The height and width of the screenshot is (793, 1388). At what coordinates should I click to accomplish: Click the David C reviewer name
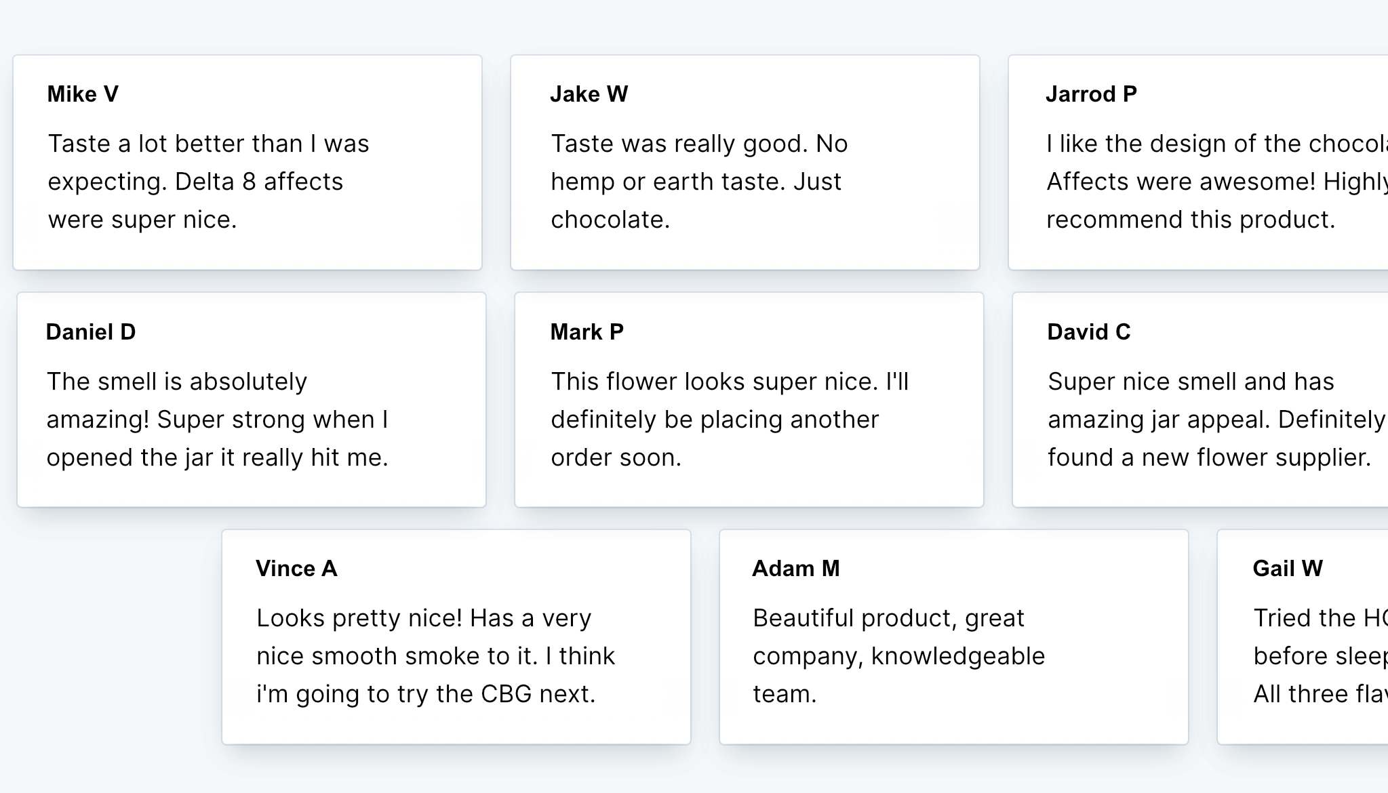point(1088,332)
